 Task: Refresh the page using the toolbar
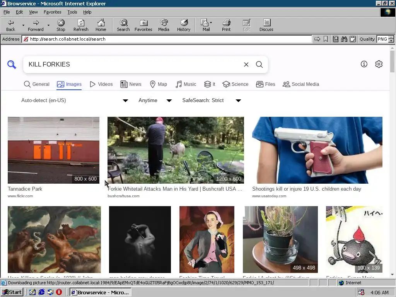(81, 25)
